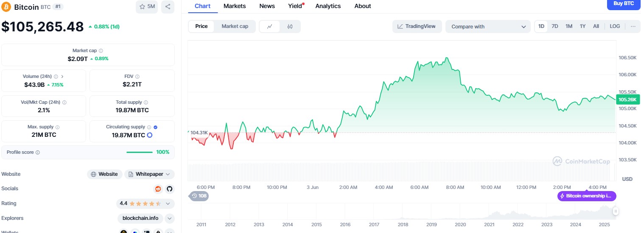
Task: Expand the Explorers list chevron
Action: coord(169,219)
